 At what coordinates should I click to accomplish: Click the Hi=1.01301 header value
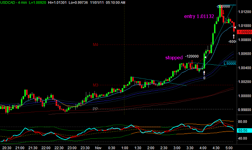[57, 2]
